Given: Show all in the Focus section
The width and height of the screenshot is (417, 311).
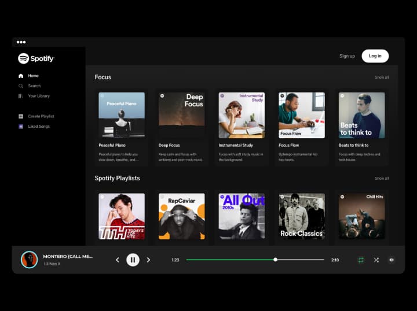Looking at the screenshot, I should click(x=382, y=77).
